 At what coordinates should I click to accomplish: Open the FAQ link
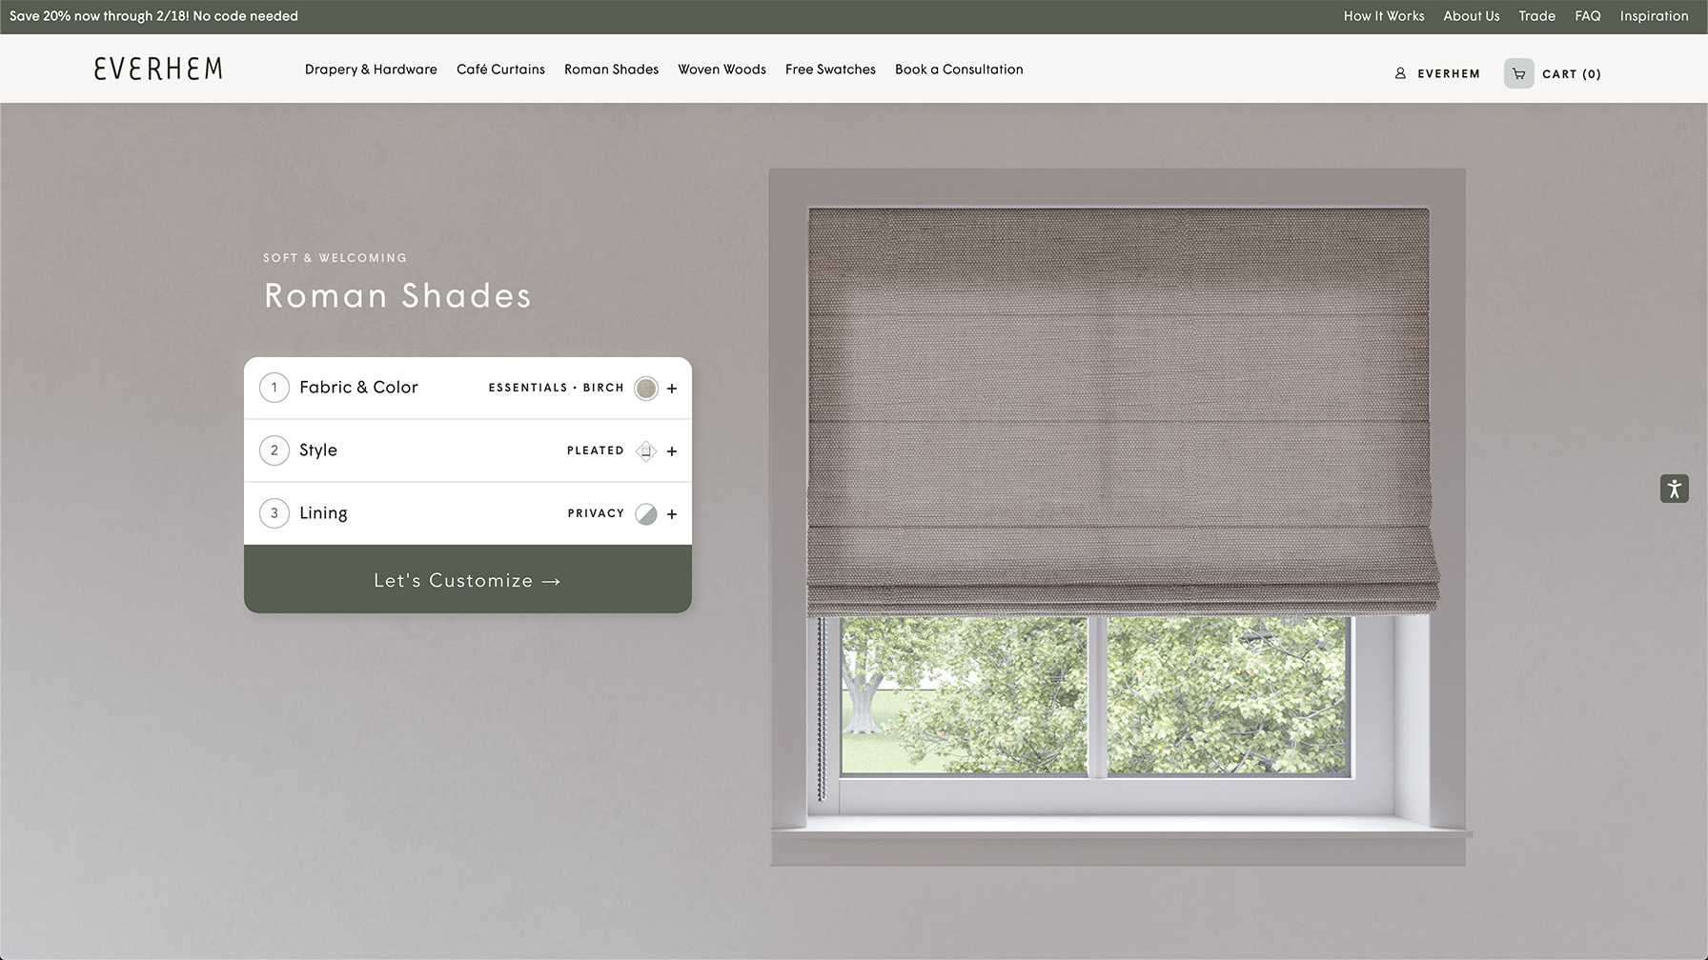(1588, 16)
